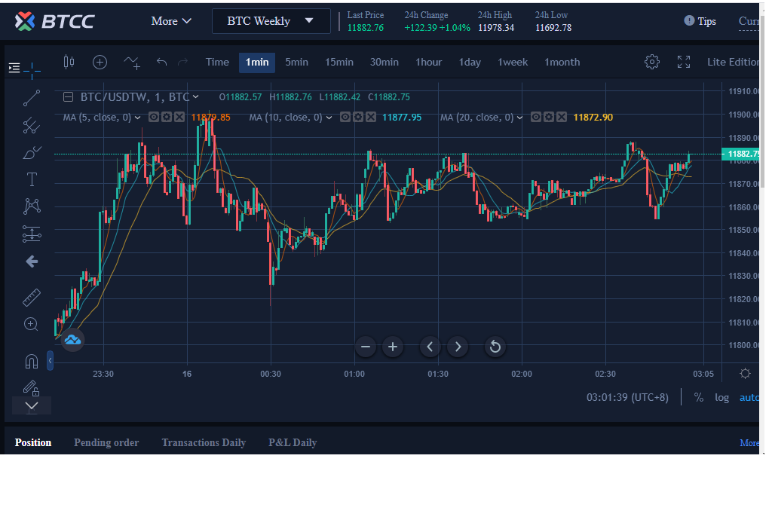Open settings for MA 5 indicator
This screenshot has width=772, height=532.
point(167,117)
